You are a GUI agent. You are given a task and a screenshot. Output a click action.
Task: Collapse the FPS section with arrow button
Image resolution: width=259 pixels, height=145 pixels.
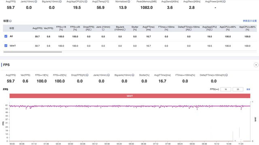(x=256, y=65)
